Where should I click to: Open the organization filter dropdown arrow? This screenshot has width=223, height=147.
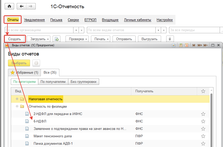76,30
